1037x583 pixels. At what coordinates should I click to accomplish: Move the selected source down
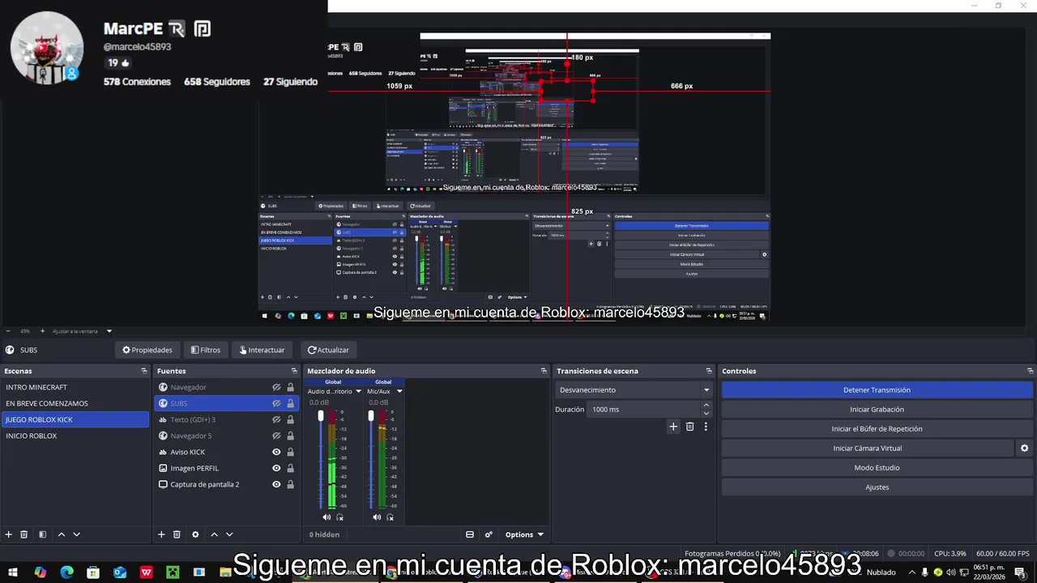point(229,534)
